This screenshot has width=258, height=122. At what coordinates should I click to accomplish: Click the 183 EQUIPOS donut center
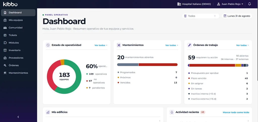(x=64, y=76)
